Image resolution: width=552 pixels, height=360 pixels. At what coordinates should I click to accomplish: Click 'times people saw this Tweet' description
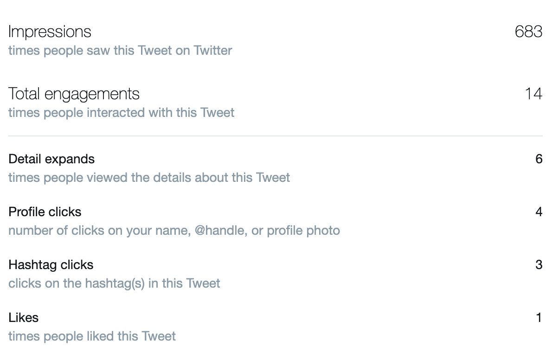(120, 51)
